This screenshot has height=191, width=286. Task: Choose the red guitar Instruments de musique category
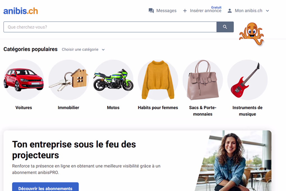[x=248, y=80]
